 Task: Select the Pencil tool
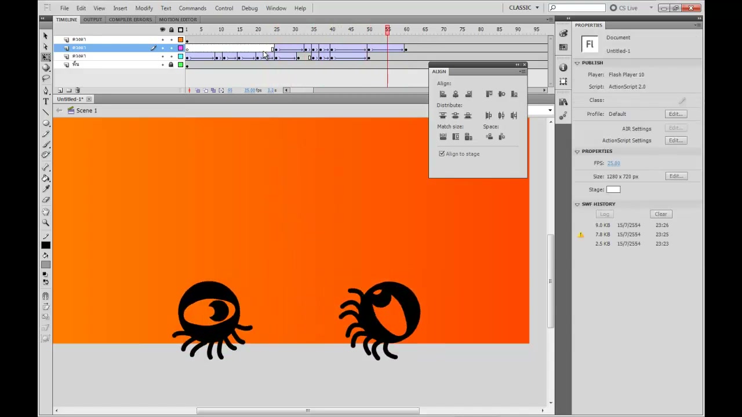pyautogui.click(x=46, y=134)
